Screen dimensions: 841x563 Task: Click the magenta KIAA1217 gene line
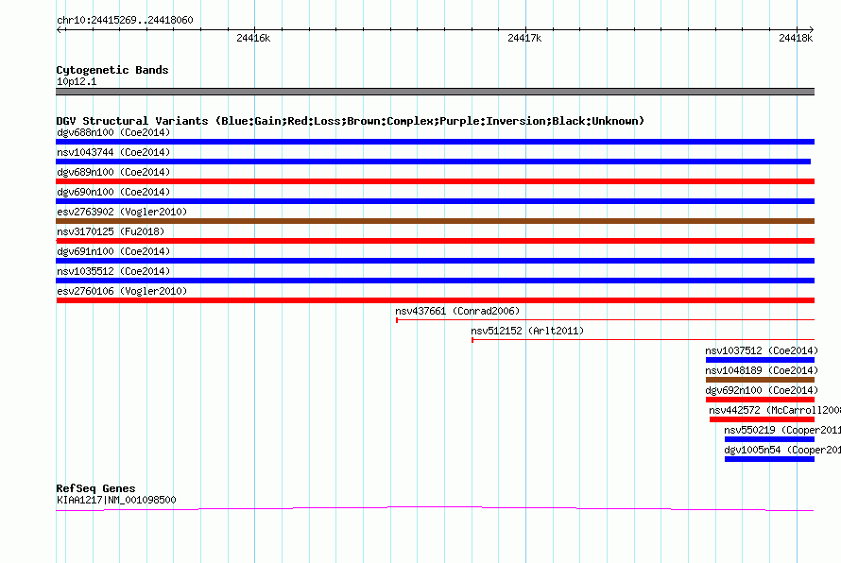coord(435,508)
